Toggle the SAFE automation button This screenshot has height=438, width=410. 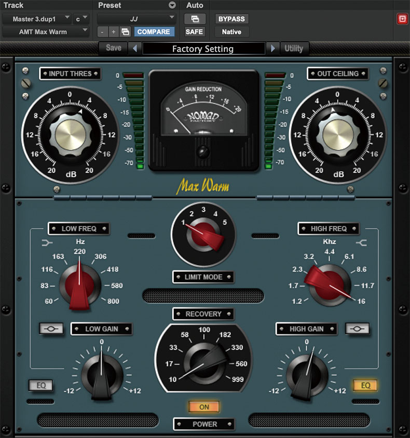point(195,32)
